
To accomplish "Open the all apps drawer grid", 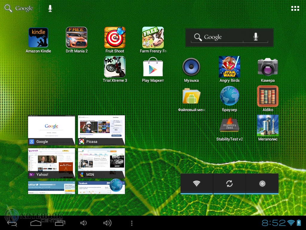I will (295, 8).
